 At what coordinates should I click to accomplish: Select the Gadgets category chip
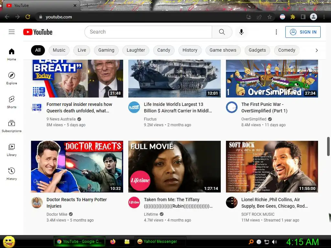257,50
